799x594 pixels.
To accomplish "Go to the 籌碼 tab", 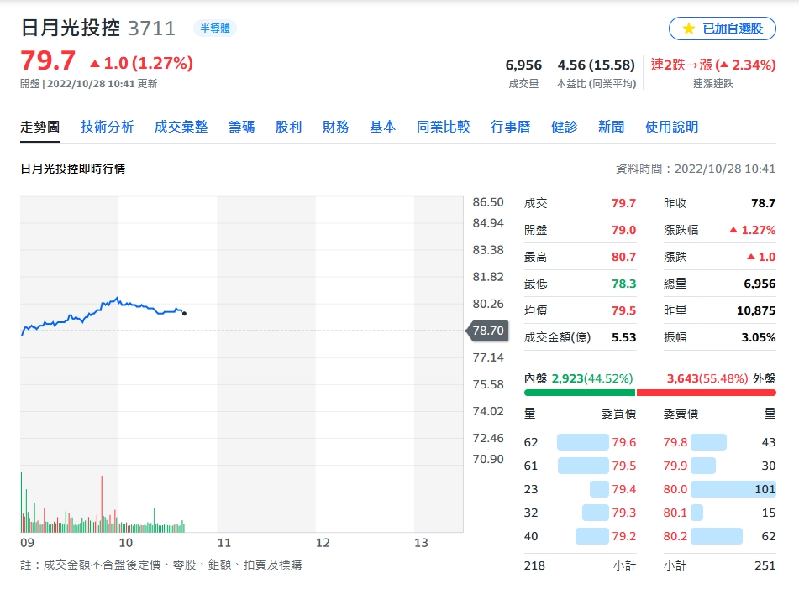I will [241, 127].
